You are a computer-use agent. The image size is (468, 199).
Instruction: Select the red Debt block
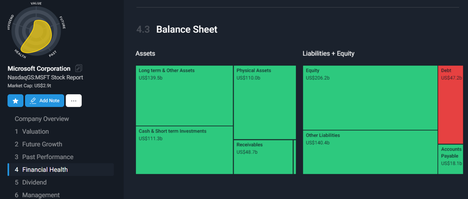[450, 105]
